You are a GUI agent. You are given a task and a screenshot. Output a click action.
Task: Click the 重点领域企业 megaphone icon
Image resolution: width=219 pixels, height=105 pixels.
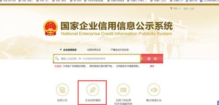pyautogui.click(x=154, y=90)
